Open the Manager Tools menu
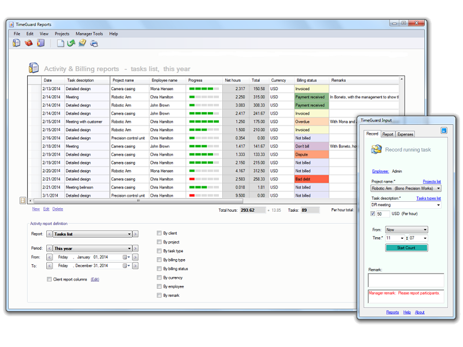Viewport: 463px width, 347px height. coord(89,34)
